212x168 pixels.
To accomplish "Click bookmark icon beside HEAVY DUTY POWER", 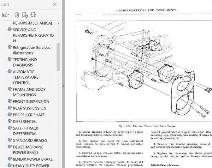I will click(x=10, y=165).
